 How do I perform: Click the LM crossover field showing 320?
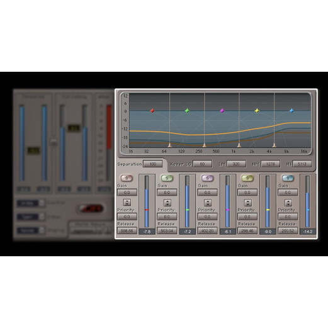pos(236,164)
